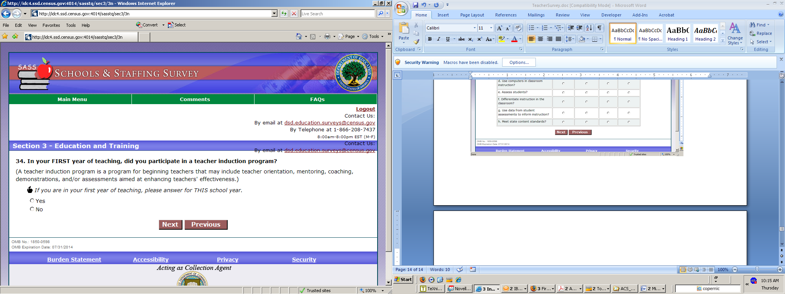Click the Zoom In plus button in Word
Screen dimensions: 785x294
tap(780, 269)
